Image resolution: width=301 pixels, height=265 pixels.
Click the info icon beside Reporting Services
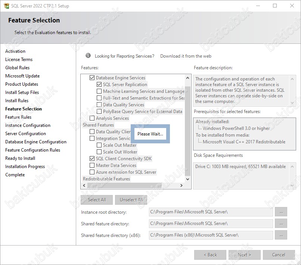88,56
